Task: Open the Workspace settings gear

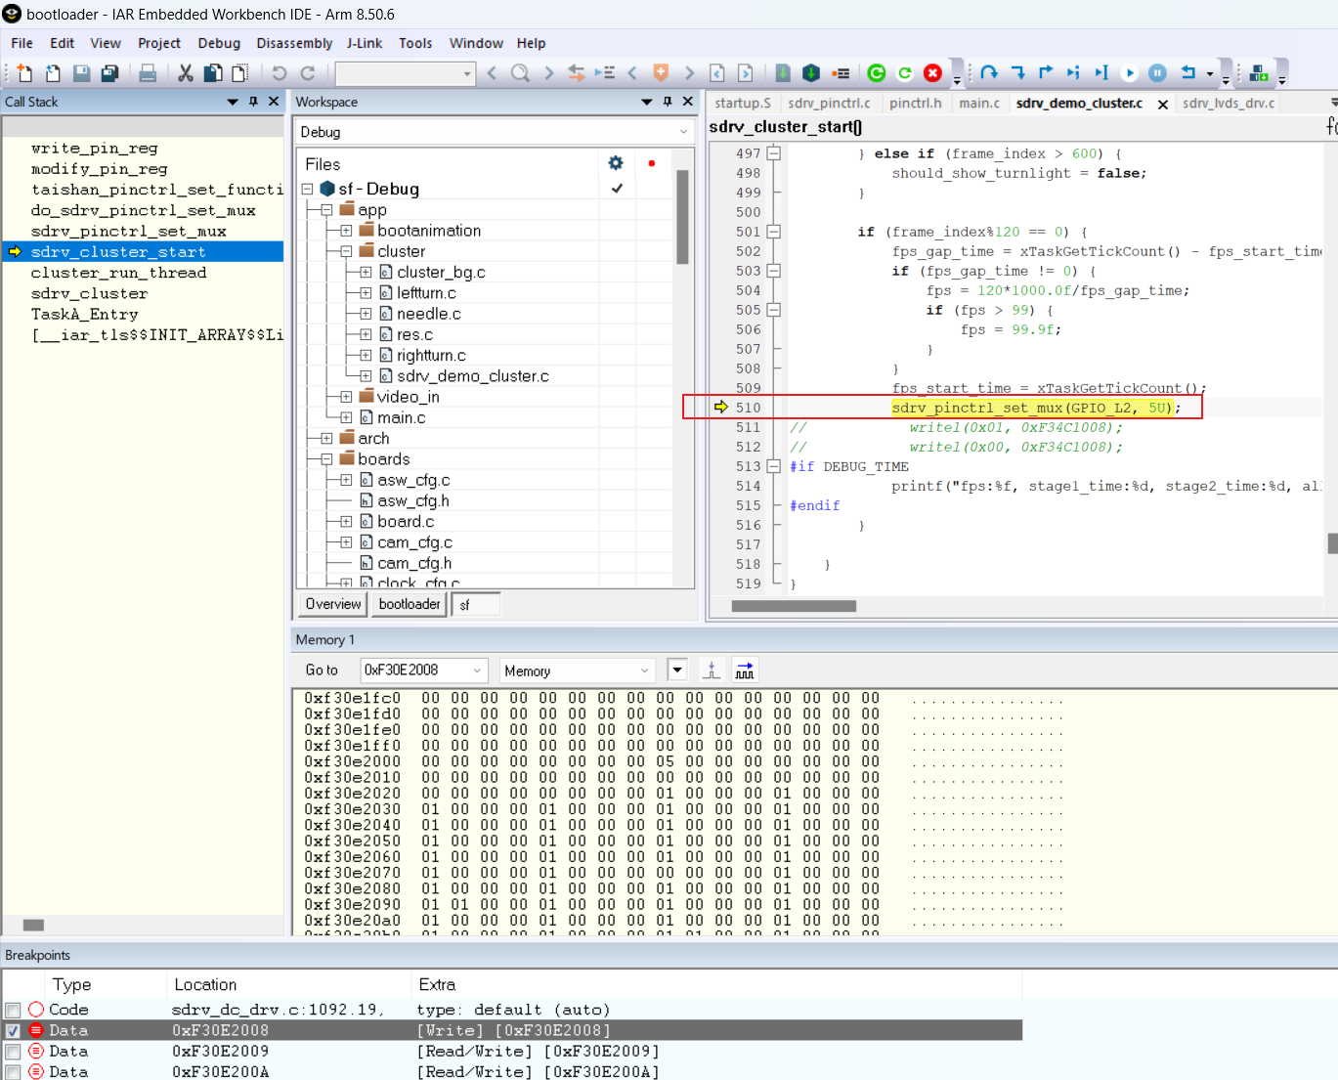Action: [615, 164]
